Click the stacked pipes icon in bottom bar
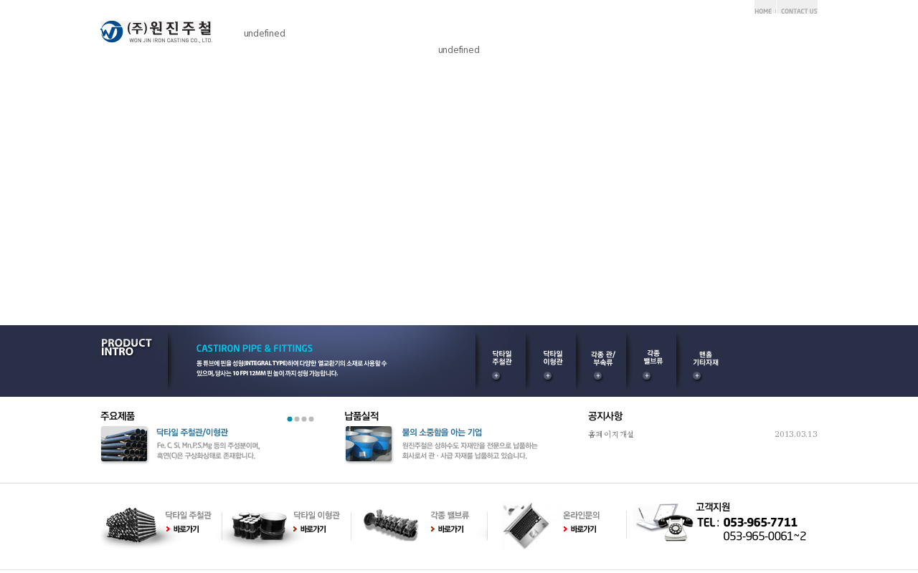The height and width of the screenshot is (573, 918). point(131,526)
